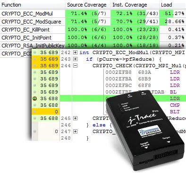Viewport: 186px width, 173px height.
Task: Sort by the Source Coverage column header
Action: [x=88, y=5]
